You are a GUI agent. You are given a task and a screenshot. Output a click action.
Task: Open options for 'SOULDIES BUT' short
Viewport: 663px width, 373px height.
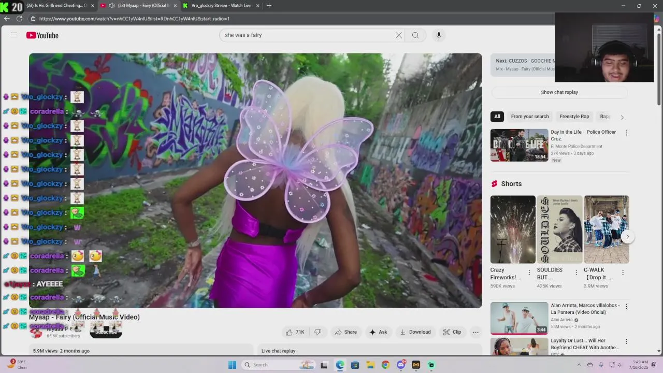[x=576, y=272]
